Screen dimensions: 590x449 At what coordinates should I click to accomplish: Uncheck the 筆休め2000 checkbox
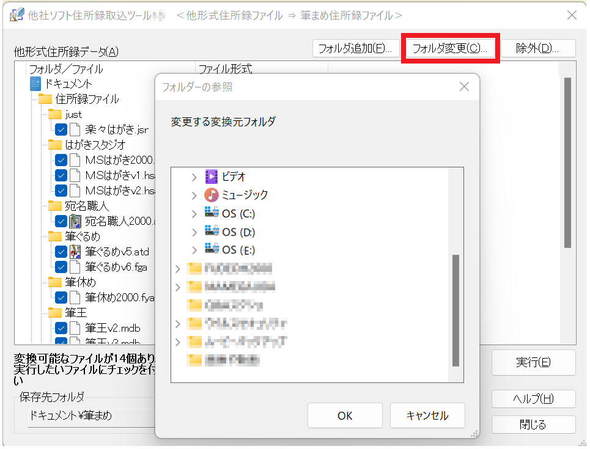[61, 298]
